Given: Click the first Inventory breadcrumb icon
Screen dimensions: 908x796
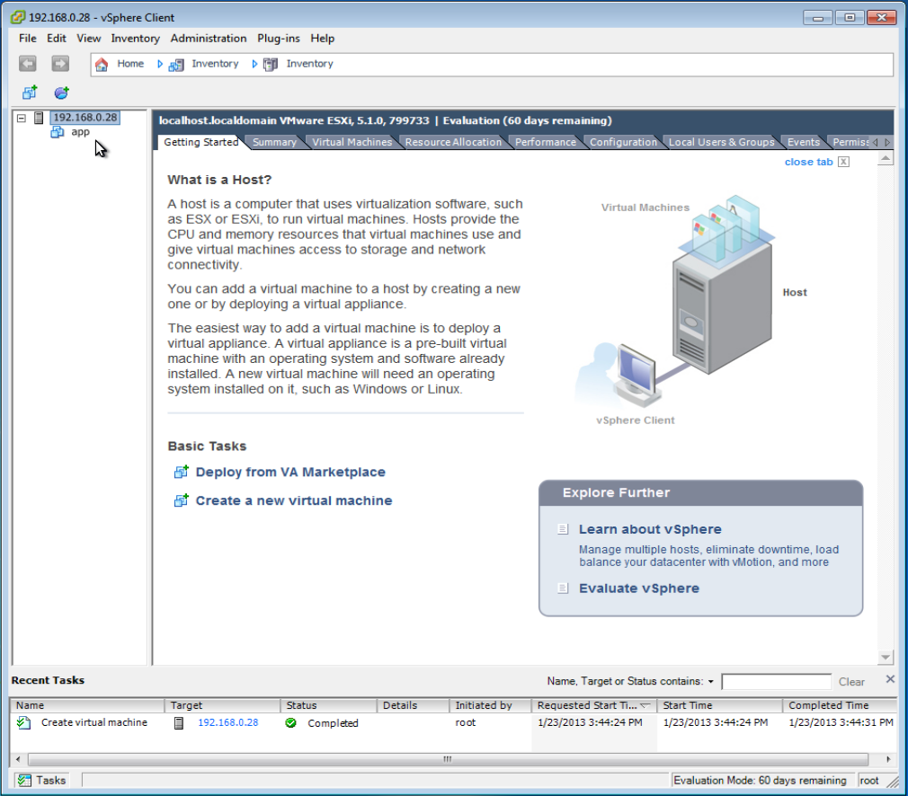Looking at the screenshot, I should [x=176, y=65].
